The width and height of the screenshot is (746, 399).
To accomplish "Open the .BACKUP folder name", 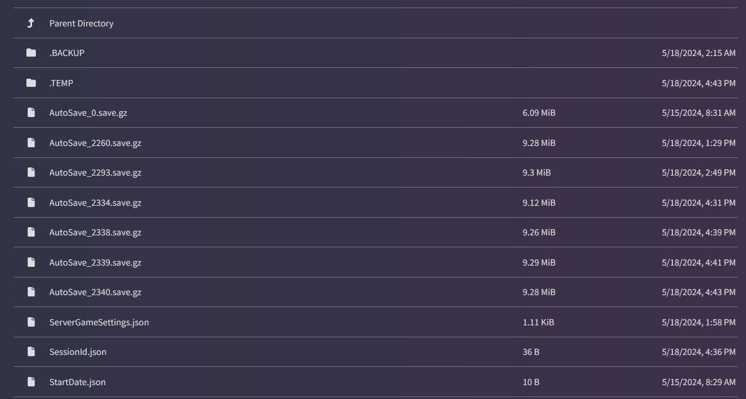I will [x=67, y=53].
